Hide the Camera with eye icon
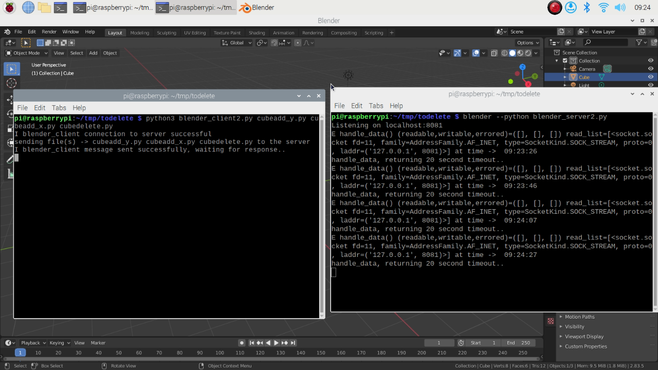658x370 pixels. [650, 69]
